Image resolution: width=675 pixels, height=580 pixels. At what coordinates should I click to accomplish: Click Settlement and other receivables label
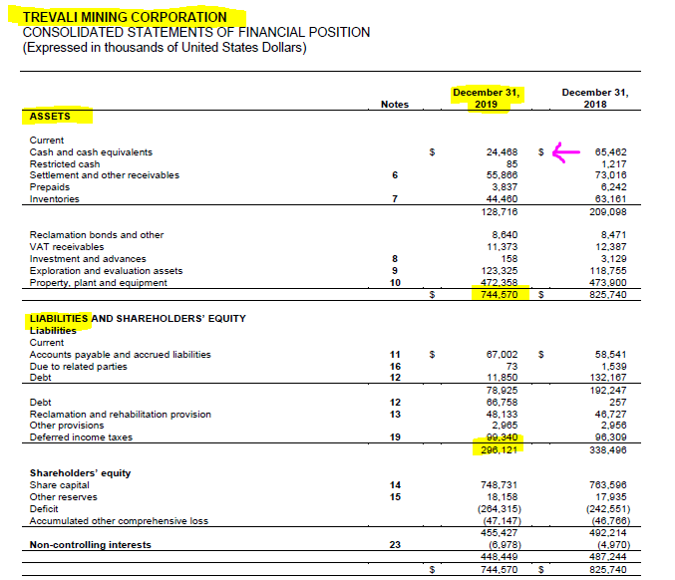tap(104, 175)
